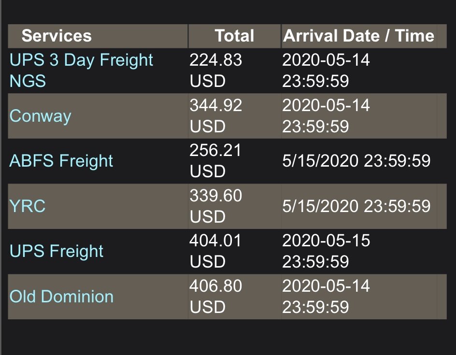The image size is (456, 355).
Task: Choose the YRC service link
Action: pyautogui.click(x=28, y=206)
